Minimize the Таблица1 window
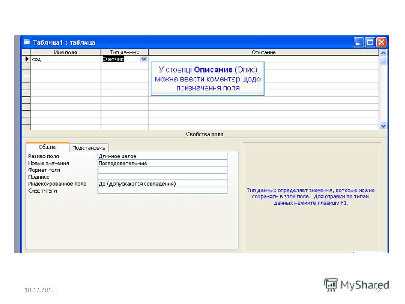This screenshot has width=405, height=304. click(x=359, y=42)
